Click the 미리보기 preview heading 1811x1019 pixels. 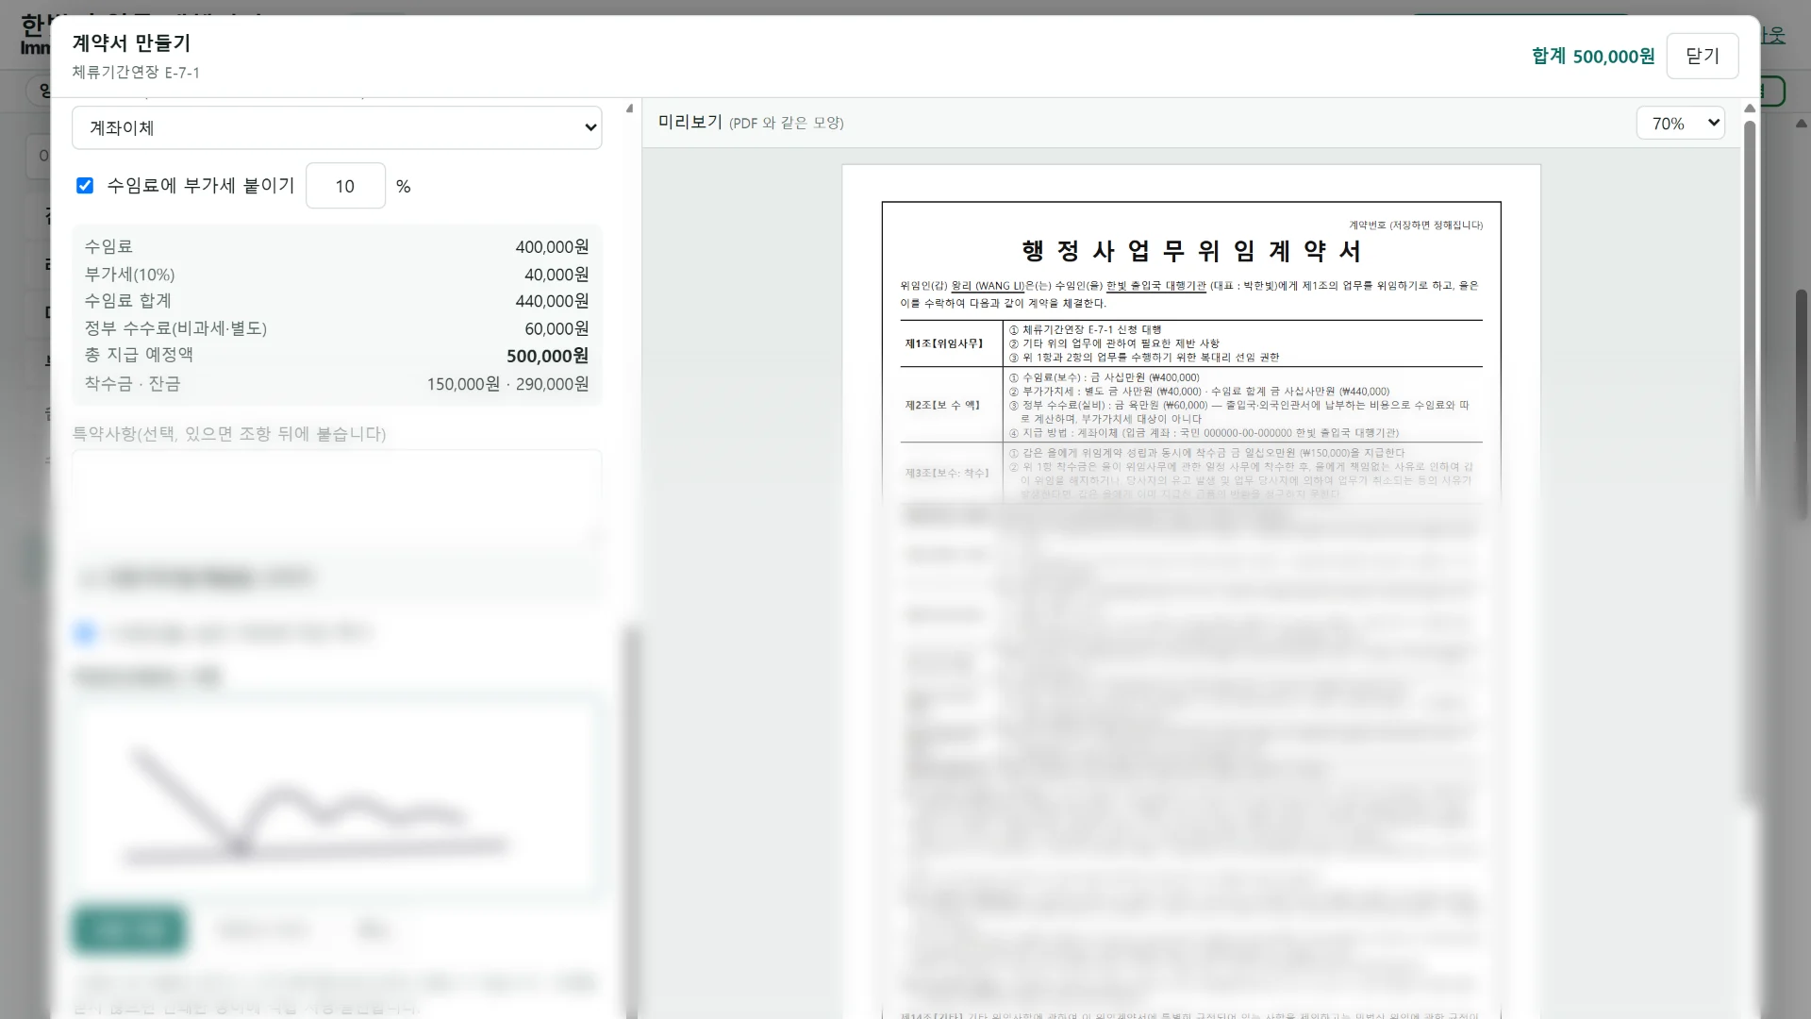tap(690, 122)
